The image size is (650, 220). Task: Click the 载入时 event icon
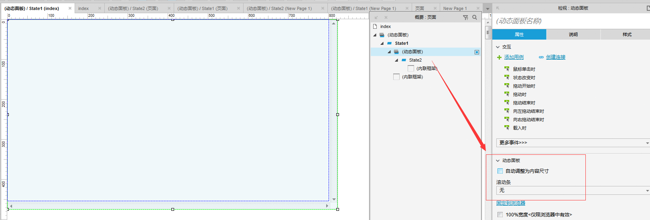507,128
